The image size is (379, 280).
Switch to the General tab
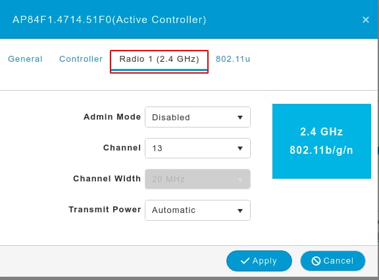coord(25,59)
